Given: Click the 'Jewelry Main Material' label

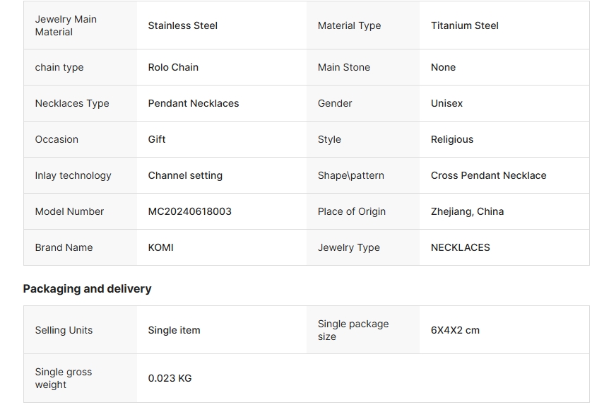Looking at the screenshot, I should (66, 25).
